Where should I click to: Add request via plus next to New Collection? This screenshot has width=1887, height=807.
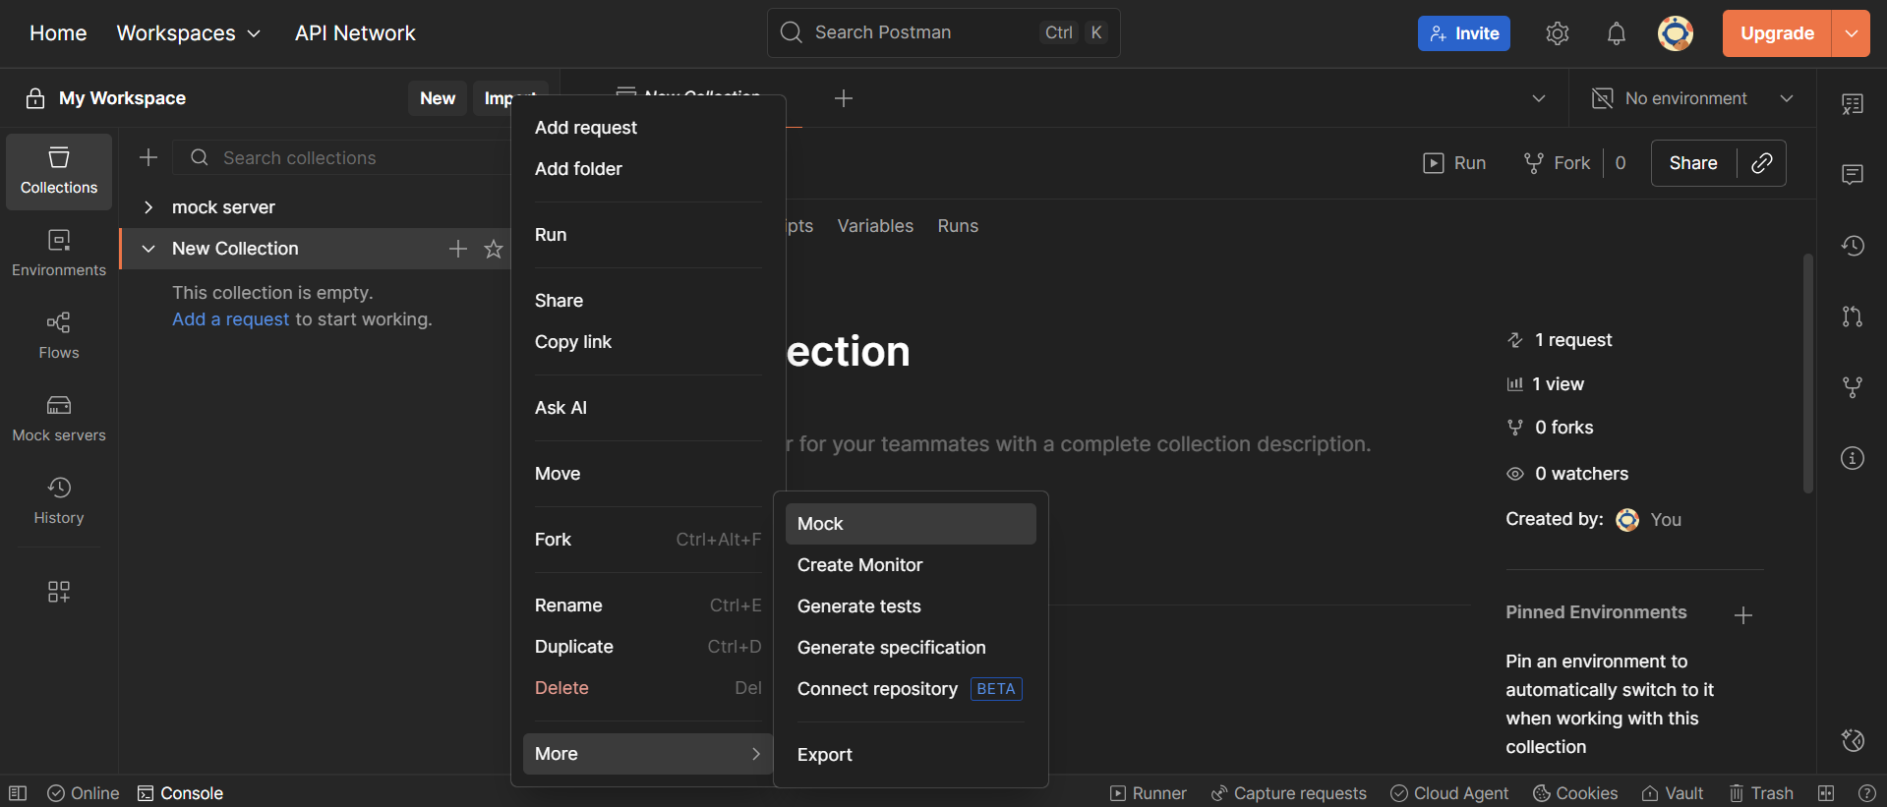point(458,249)
